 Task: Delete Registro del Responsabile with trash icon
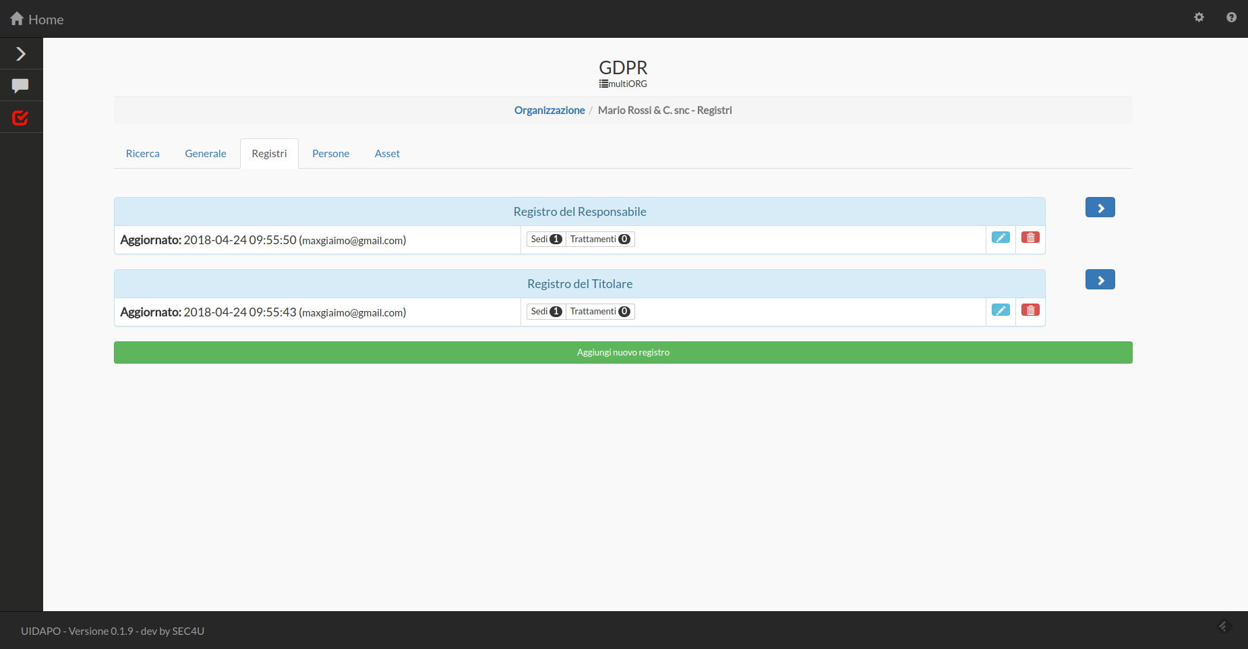[x=1030, y=237]
